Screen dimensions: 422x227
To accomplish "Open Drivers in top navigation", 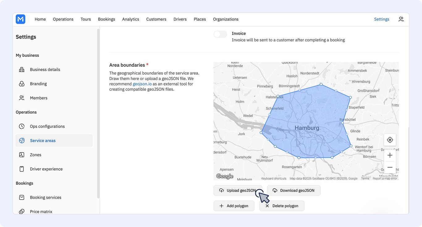I will tap(180, 19).
